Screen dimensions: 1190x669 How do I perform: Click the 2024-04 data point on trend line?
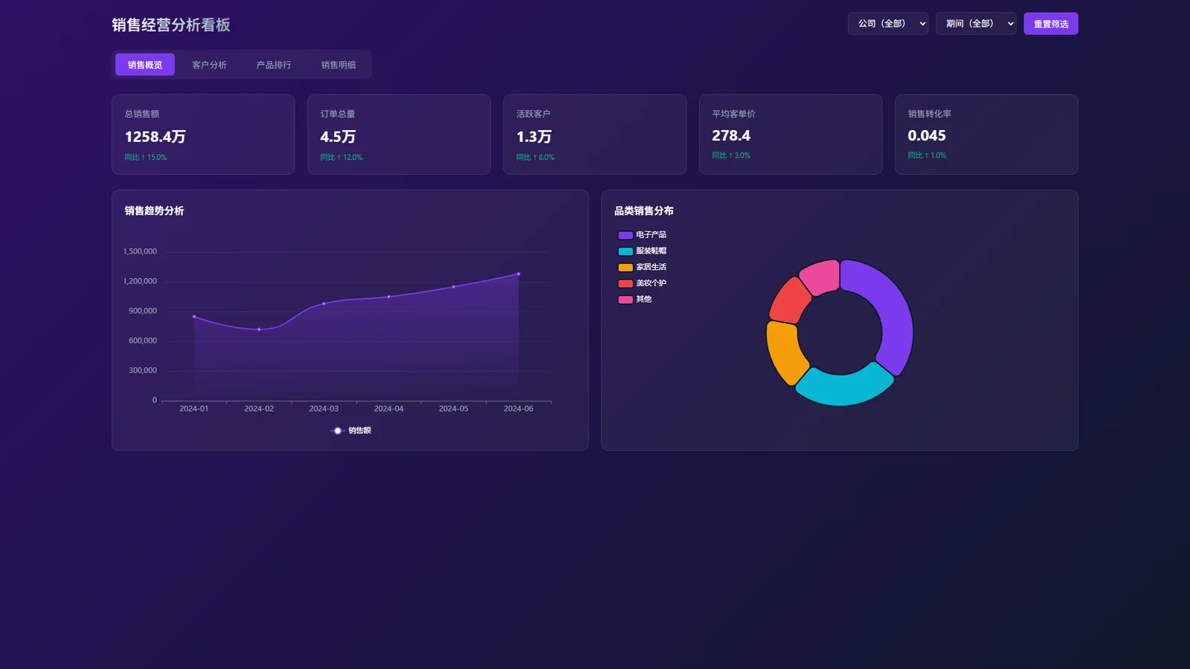[389, 297]
